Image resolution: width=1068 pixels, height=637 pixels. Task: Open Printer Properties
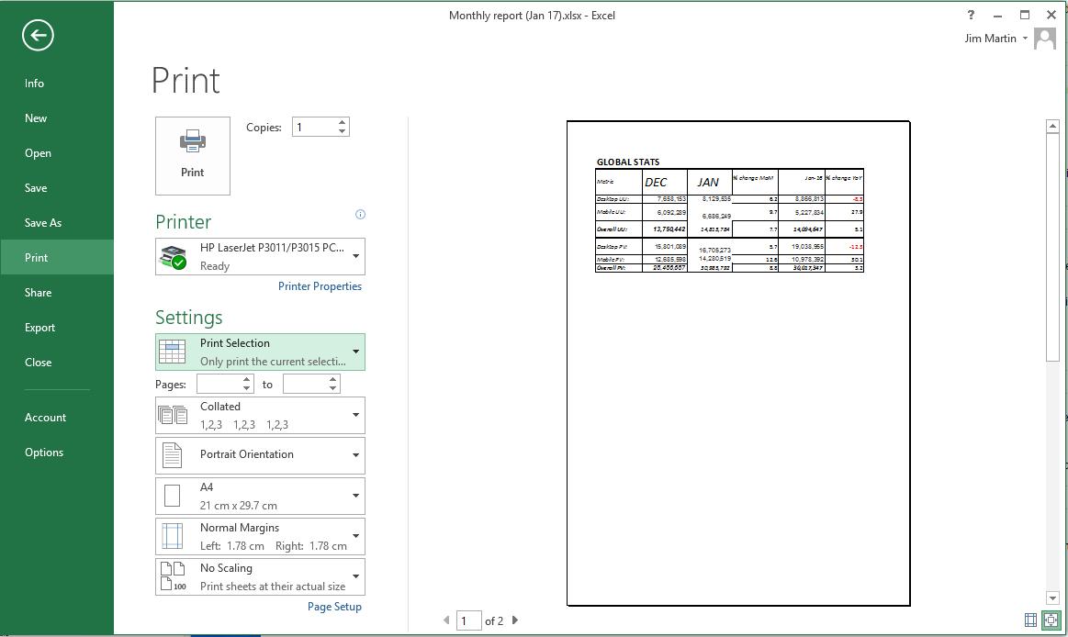coord(320,285)
